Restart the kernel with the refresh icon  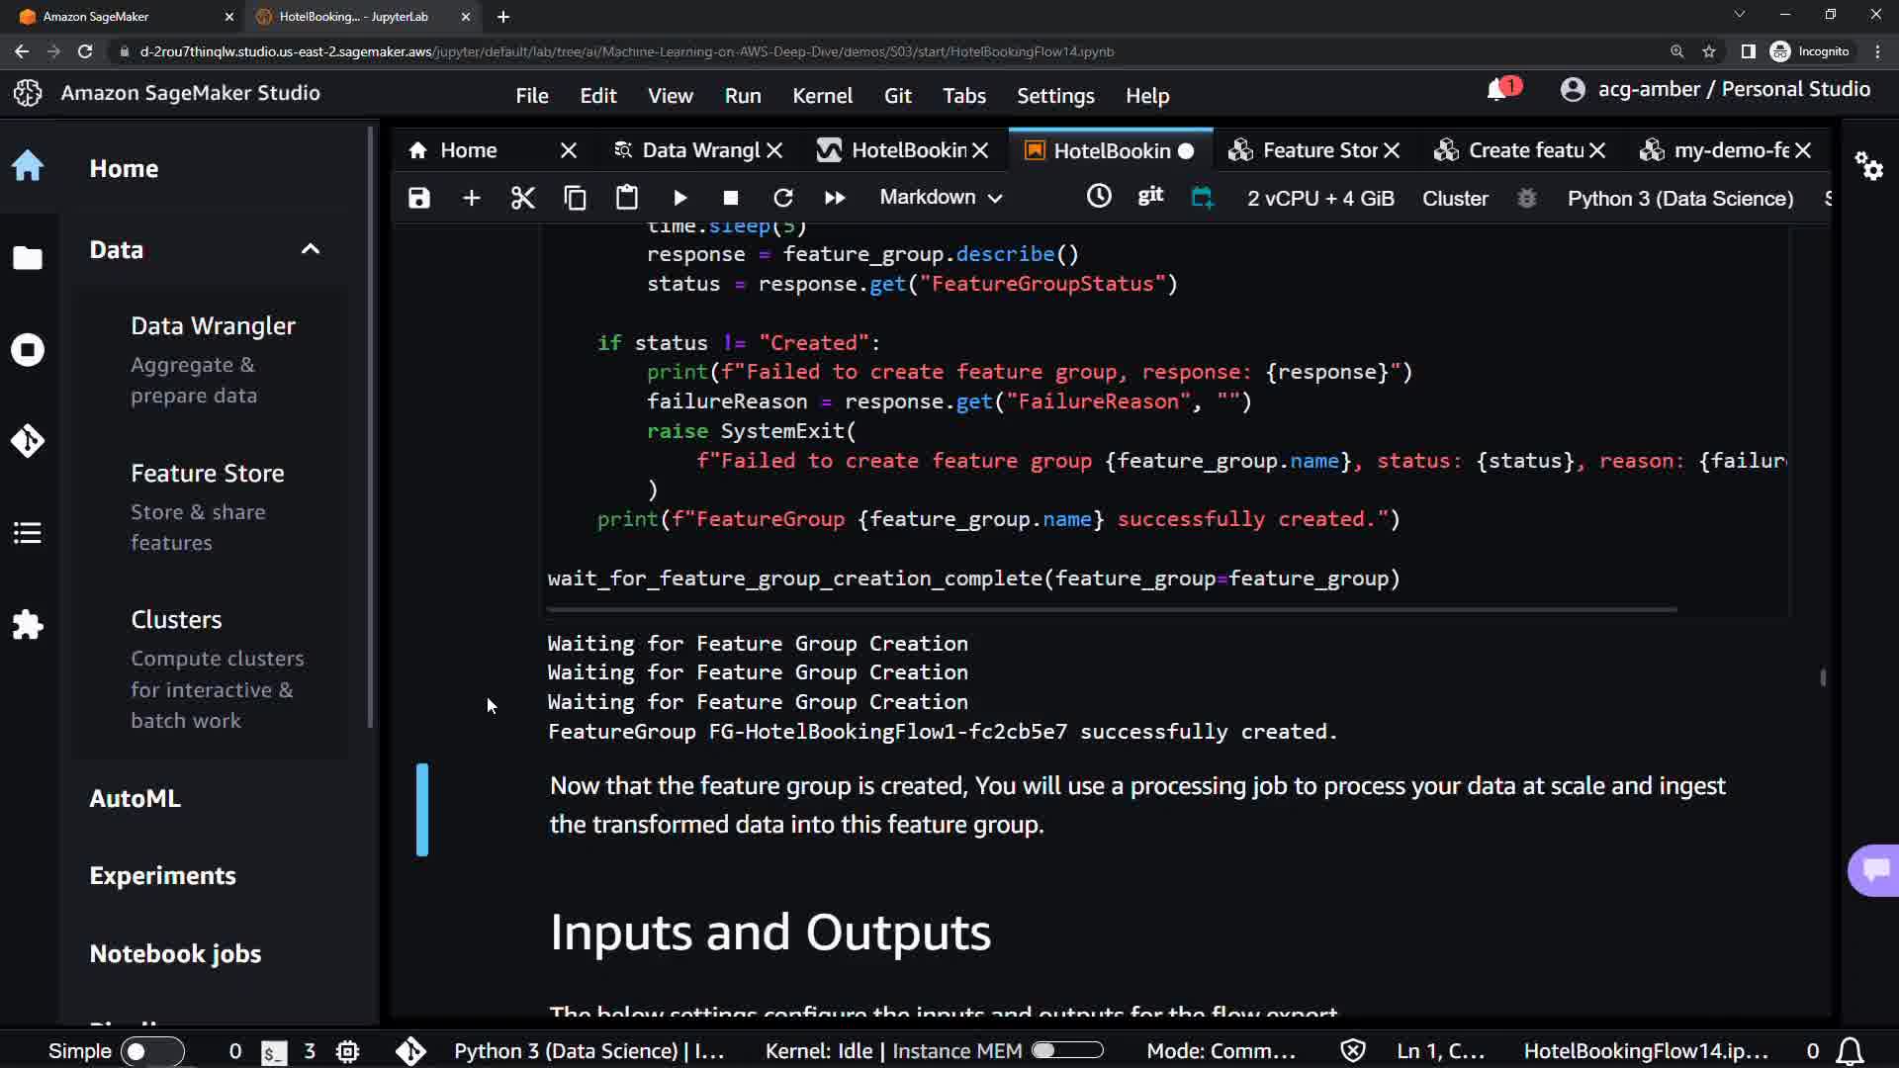tap(783, 198)
